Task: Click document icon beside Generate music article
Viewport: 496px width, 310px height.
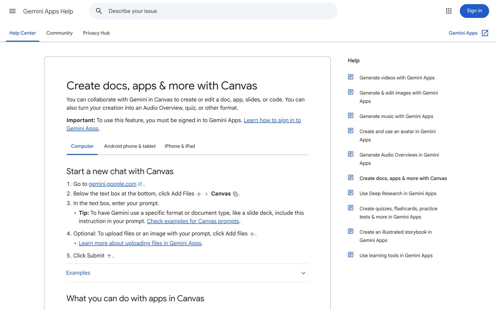Action: click(x=351, y=116)
